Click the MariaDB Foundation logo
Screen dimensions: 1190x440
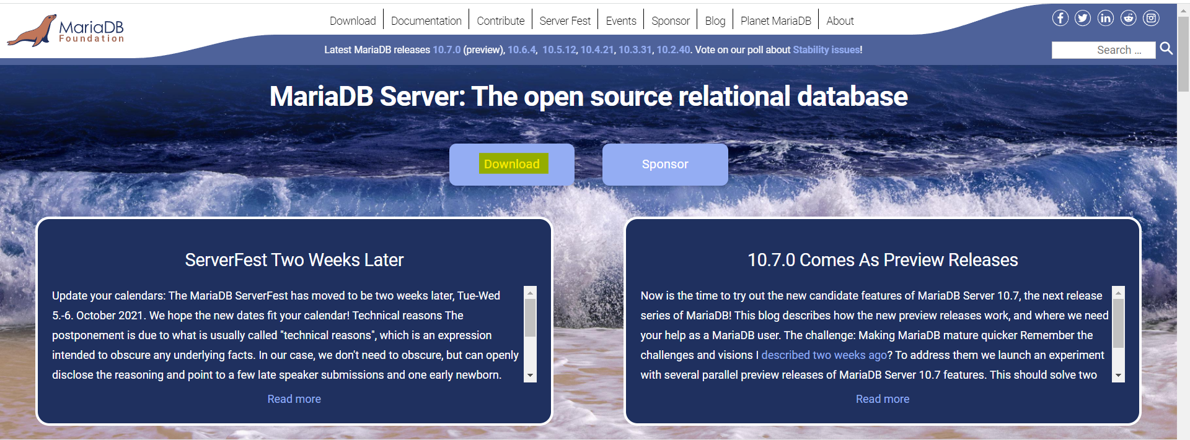coord(65,30)
